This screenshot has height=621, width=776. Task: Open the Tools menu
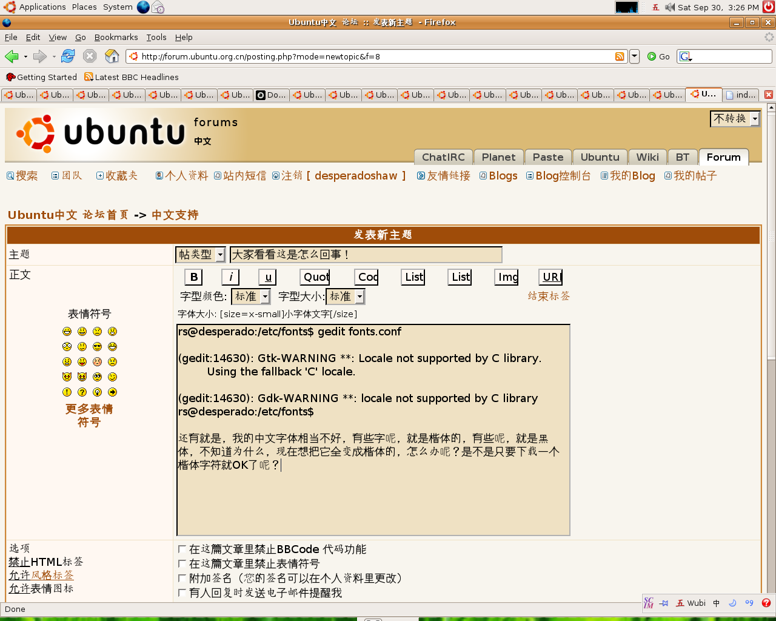[156, 37]
